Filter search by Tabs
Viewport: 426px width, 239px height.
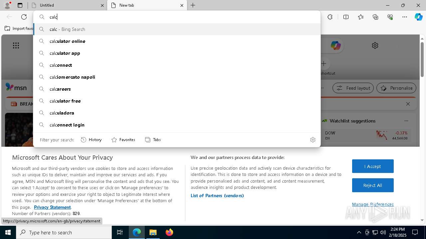coord(153,140)
